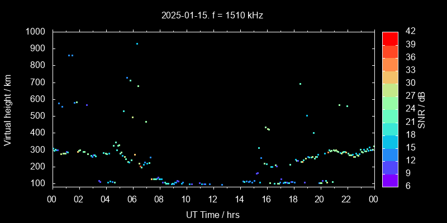Pick the yellow-green 27–30 dB colorbar band
Image resolution: width=447 pixels, height=223 pixels.
pyautogui.click(x=390, y=89)
